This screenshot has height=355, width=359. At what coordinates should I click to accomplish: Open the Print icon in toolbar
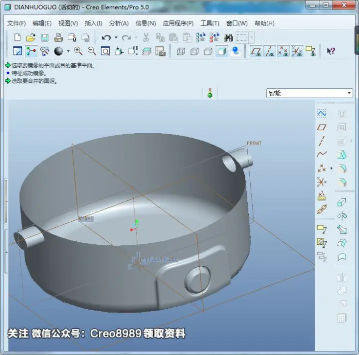click(58, 37)
